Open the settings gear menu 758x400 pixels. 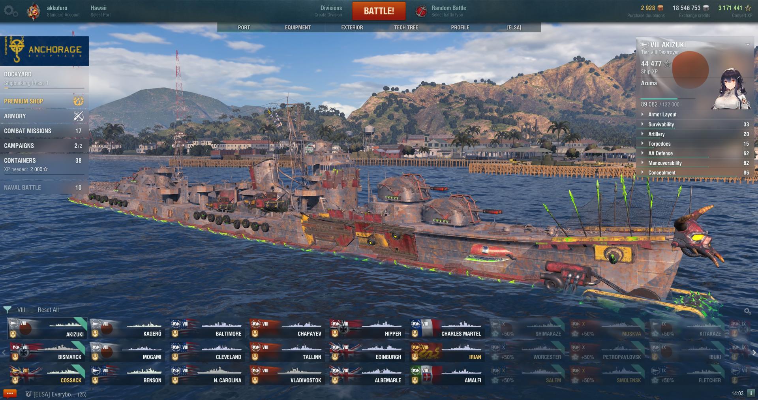(x=11, y=11)
